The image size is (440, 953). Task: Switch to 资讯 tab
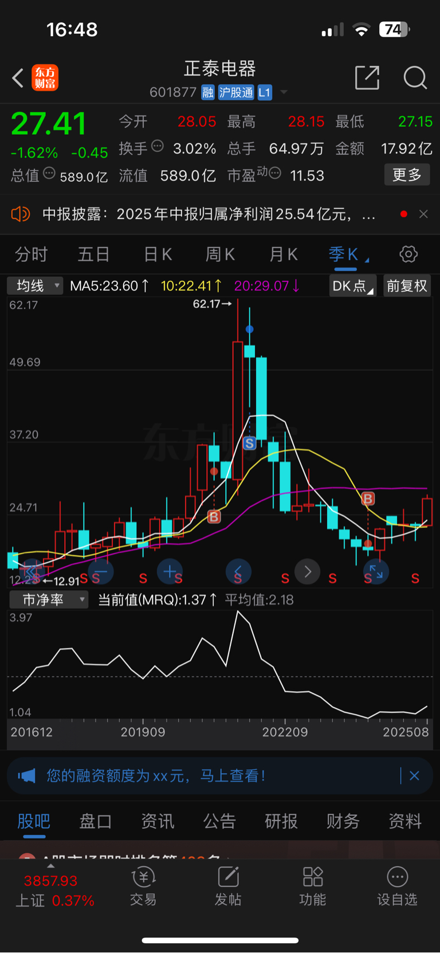click(158, 821)
